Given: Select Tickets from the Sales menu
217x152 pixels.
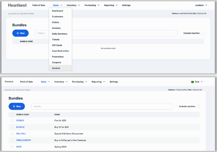Looking at the screenshot, I should [x=56, y=39].
